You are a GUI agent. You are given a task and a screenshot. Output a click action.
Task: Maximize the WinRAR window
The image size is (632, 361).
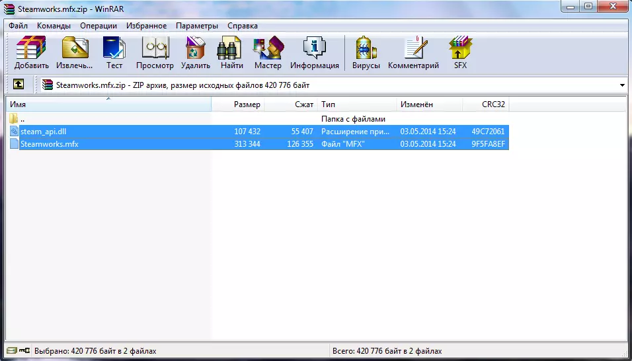point(589,5)
